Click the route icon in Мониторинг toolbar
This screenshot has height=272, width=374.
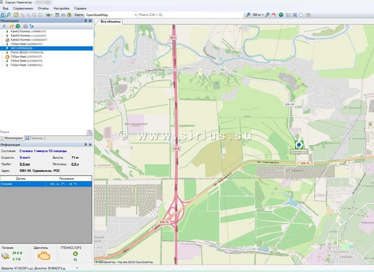point(31,26)
